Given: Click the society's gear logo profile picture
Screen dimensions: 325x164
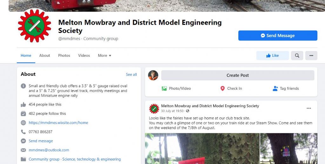Looking at the screenshot, I should tap(34, 26).
